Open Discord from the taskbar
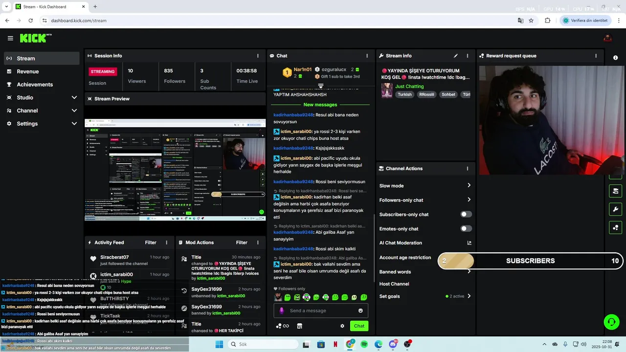 (393, 344)
